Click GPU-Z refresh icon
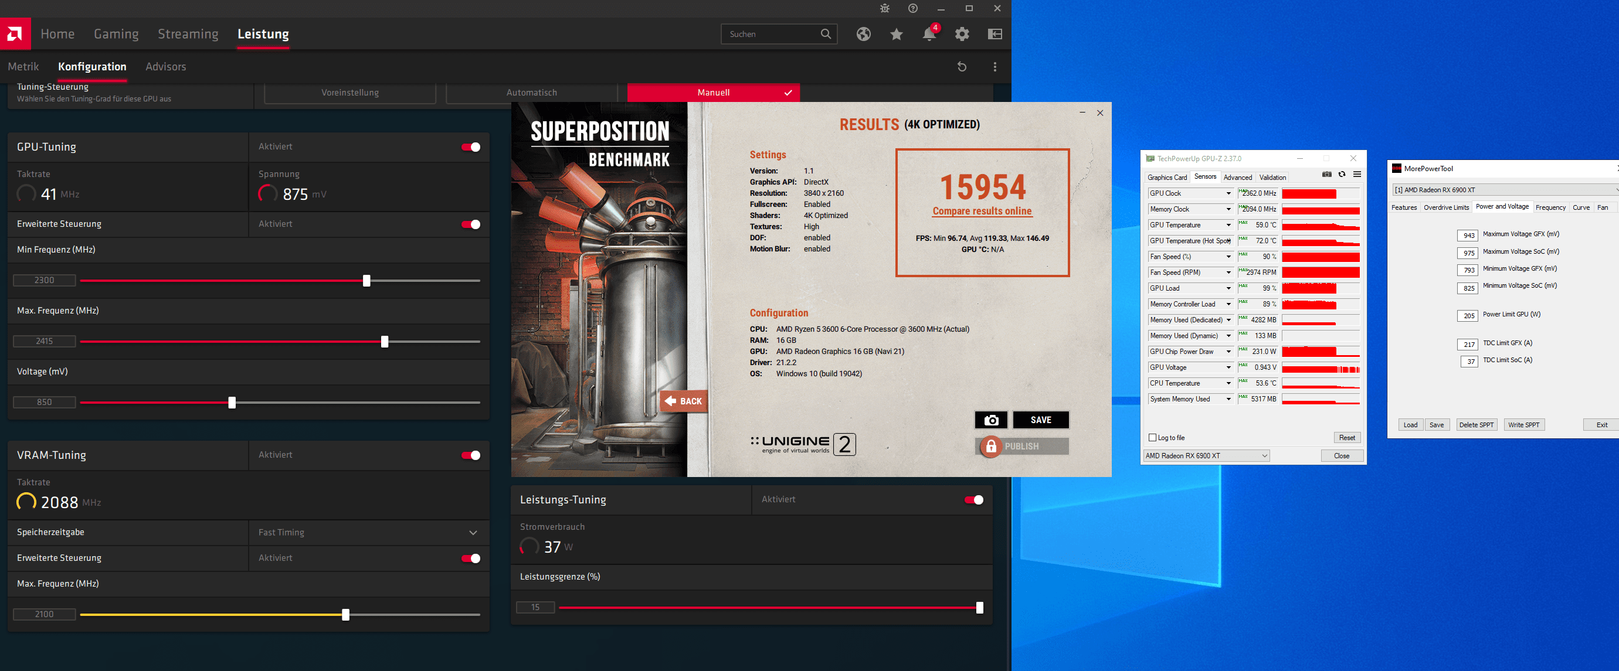The image size is (1619, 671). coord(1342,175)
